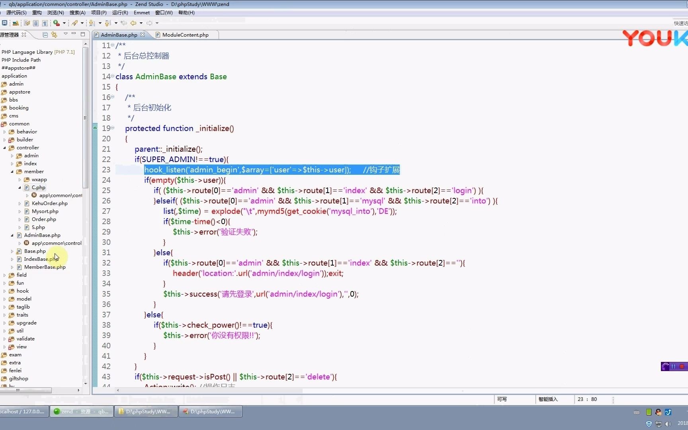Click the forward navigation arrow icon
Image resolution: width=688 pixels, height=430 pixels.
pyautogui.click(x=150, y=23)
